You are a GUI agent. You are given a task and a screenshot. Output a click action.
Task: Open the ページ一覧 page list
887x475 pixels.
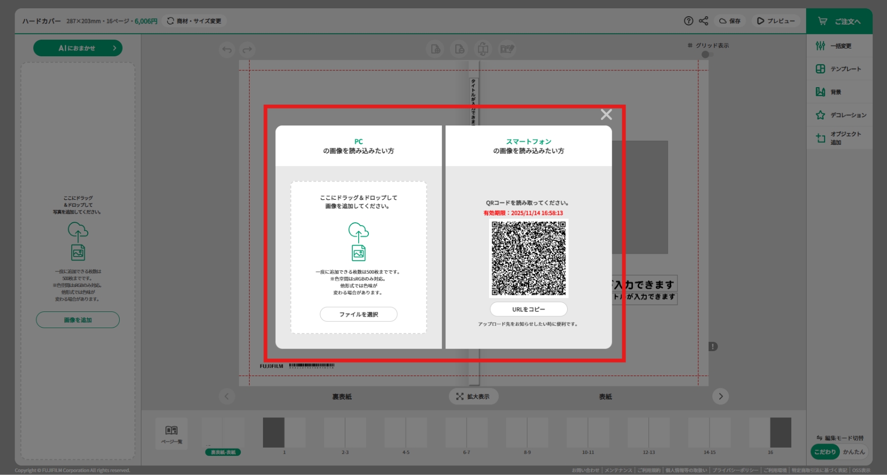pyautogui.click(x=171, y=433)
